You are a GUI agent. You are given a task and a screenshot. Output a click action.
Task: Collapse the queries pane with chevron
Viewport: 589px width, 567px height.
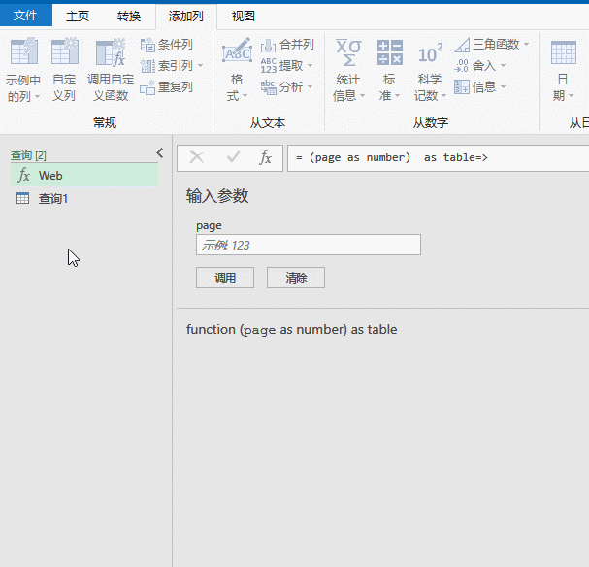click(160, 153)
